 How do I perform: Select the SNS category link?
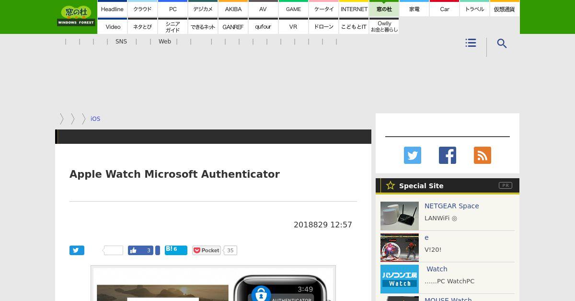(121, 42)
